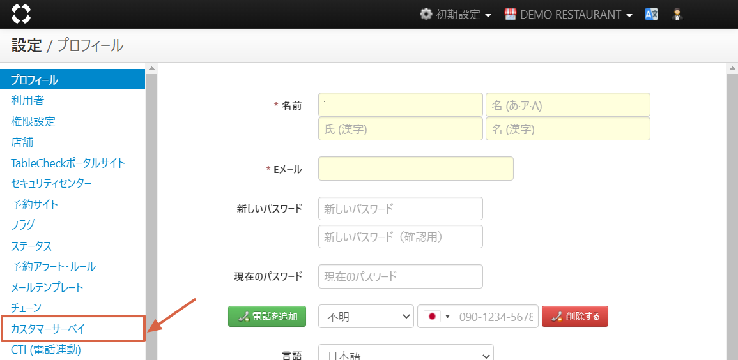
Task: Open the 言語 dropdown showing 日本語
Action: (406, 354)
